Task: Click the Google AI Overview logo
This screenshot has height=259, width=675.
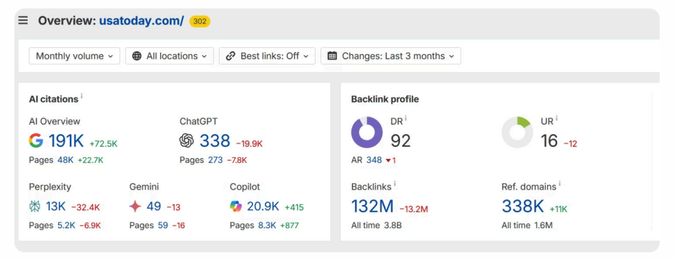Action: pos(36,141)
